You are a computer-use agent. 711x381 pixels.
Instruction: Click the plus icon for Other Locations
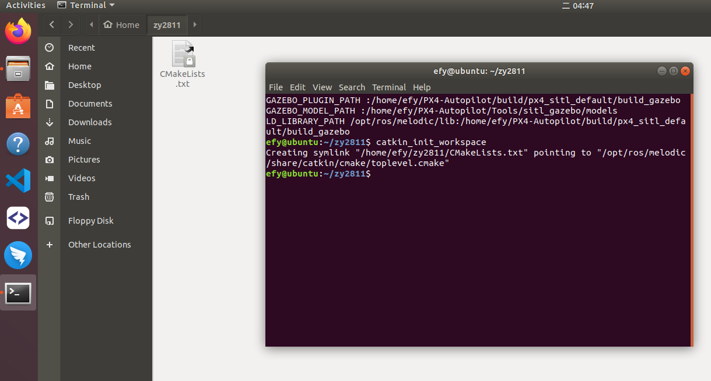click(50, 245)
